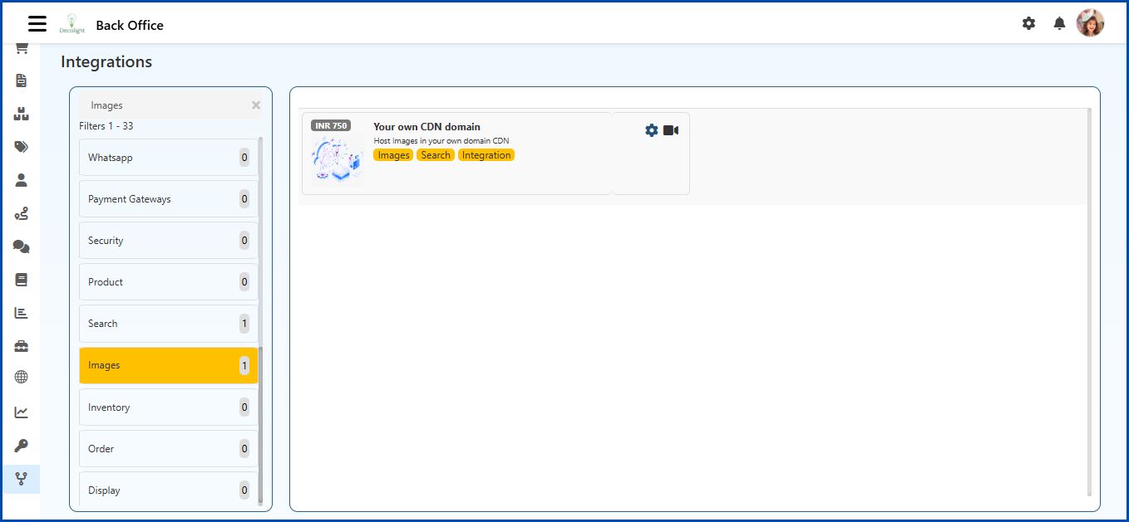Click the Your own CDN domain title
The width and height of the screenshot is (1129, 522).
point(426,126)
